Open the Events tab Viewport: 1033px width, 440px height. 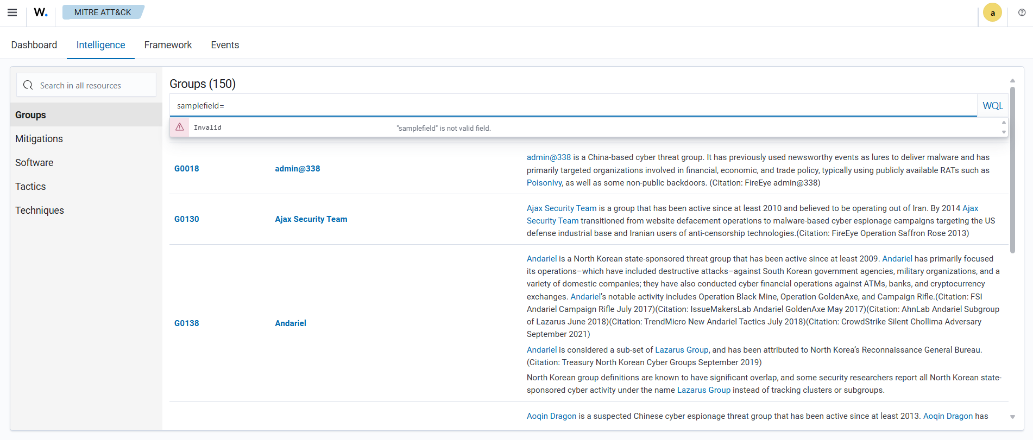225,45
